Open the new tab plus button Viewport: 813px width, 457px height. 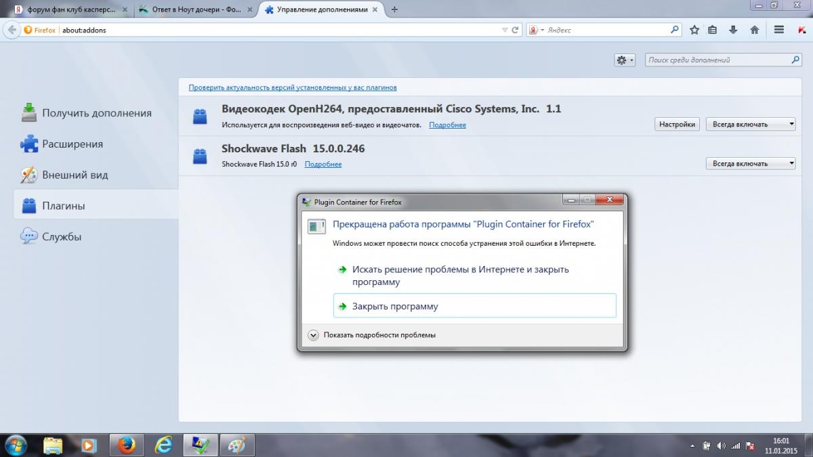pyautogui.click(x=395, y=9)
